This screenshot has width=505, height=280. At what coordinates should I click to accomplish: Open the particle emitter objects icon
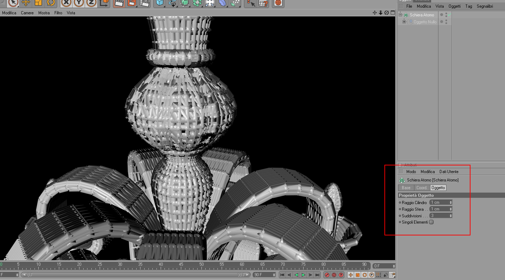(x=236, y=3)
